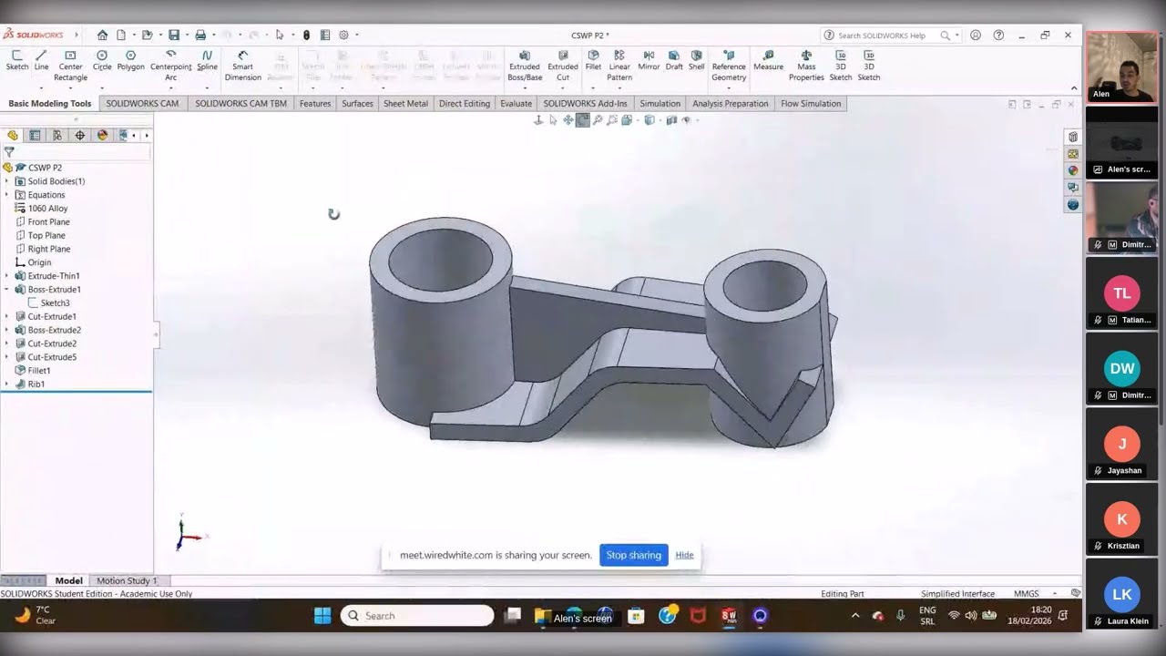The width and height of the screenshot is (1166, 656).
Task: Expand the Extrude-Thin1 feature
Action: tap(6, 276)
